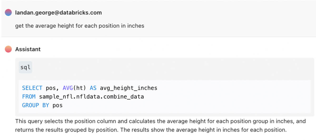This screenshot has height=140, width=316.
Task: Click the AS keyword in the query
Action: (x=93, y=88)
